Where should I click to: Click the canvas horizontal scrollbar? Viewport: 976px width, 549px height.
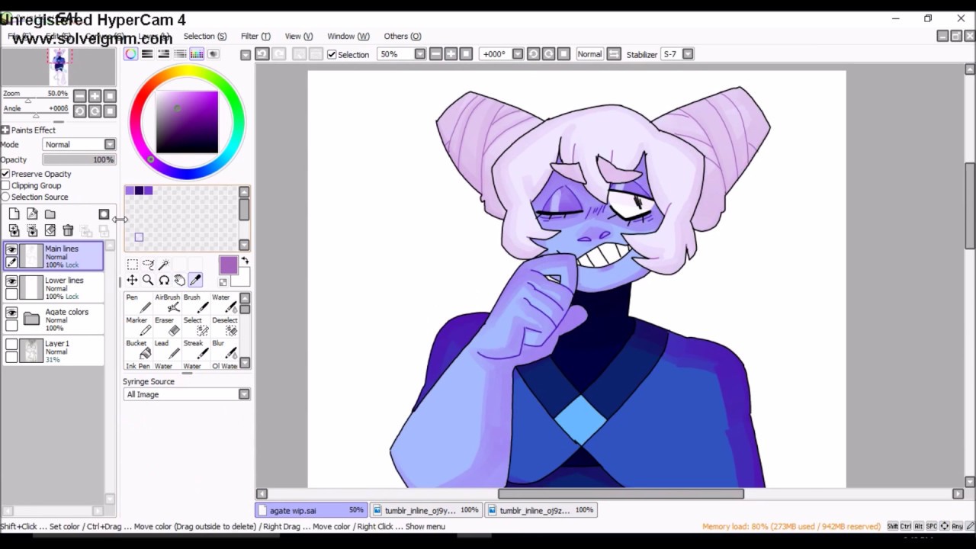pyautogui.click(x=621, y=493)
